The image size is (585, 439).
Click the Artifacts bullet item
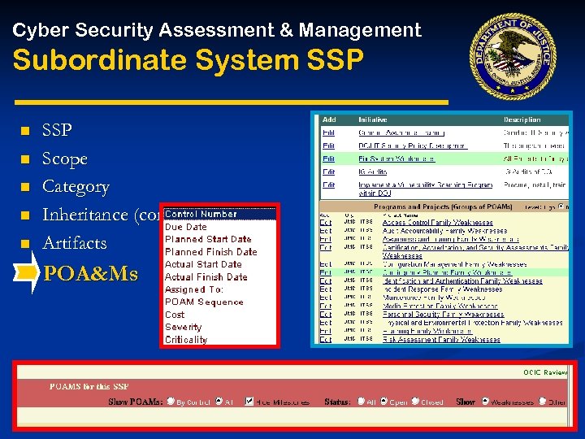click(74, 243)
